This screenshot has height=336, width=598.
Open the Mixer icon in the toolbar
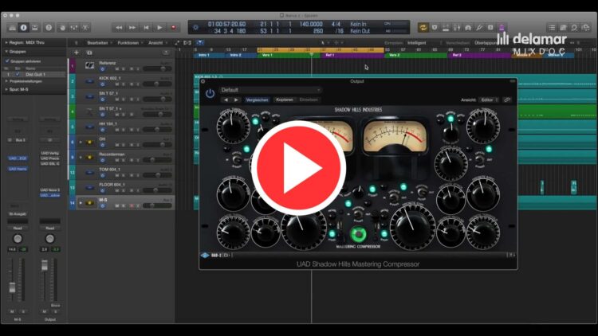coord(74,28)
